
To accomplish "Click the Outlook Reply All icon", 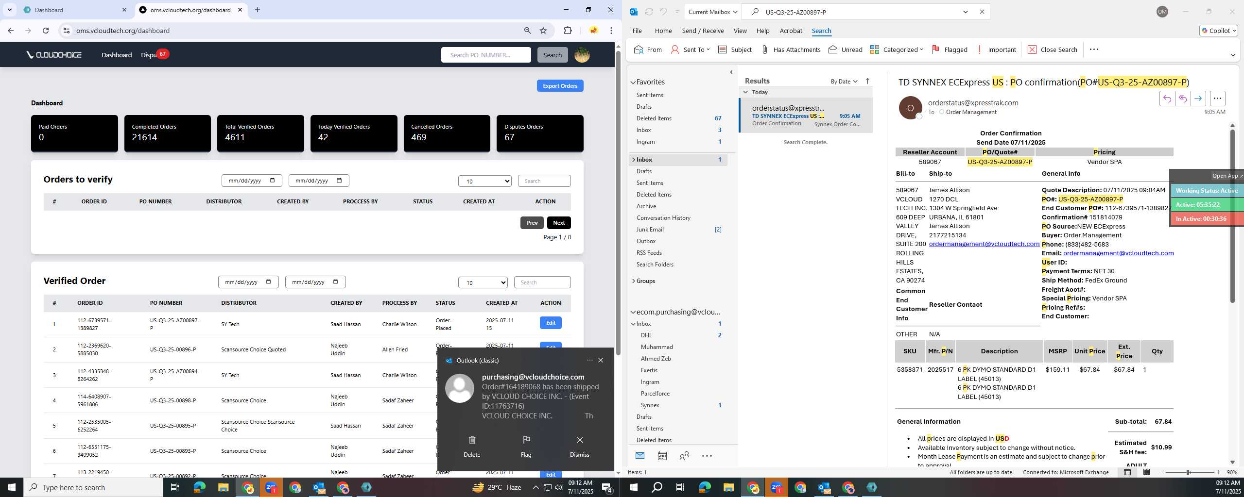I will coord(1182,99).
